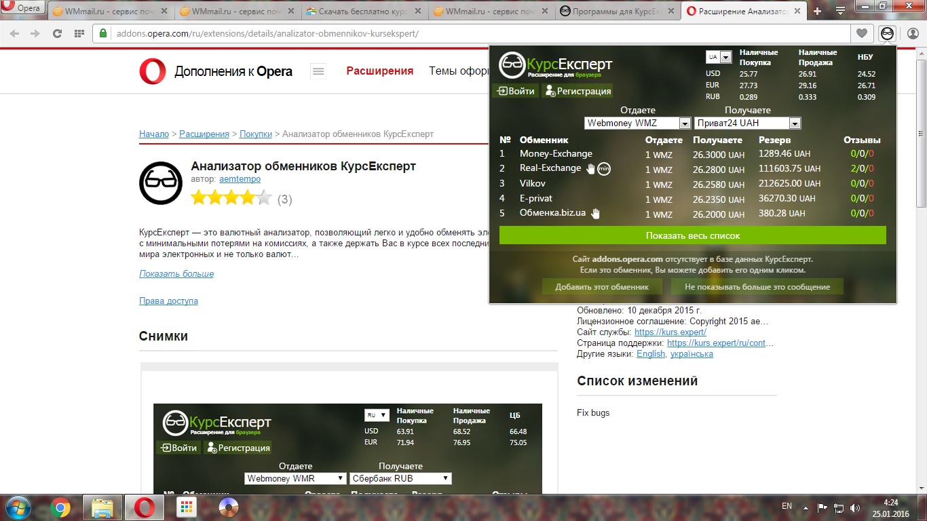This screenshot has height=521, width=927.
Task: Switch page language to English
Action: [x=651, y=354]
